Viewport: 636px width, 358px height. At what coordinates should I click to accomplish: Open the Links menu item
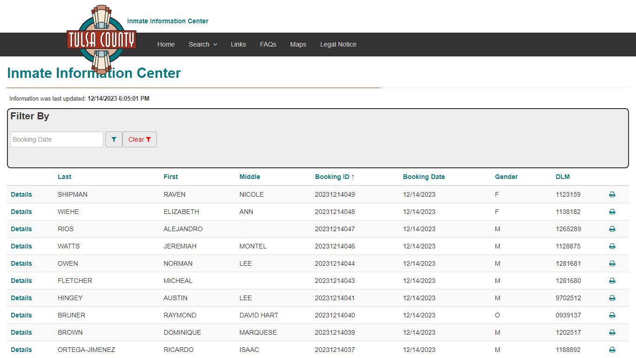pos(238,44)
